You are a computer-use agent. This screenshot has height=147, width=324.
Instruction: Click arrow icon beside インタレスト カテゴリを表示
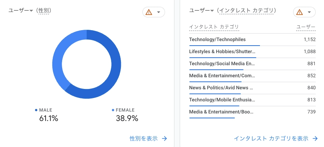315,139
